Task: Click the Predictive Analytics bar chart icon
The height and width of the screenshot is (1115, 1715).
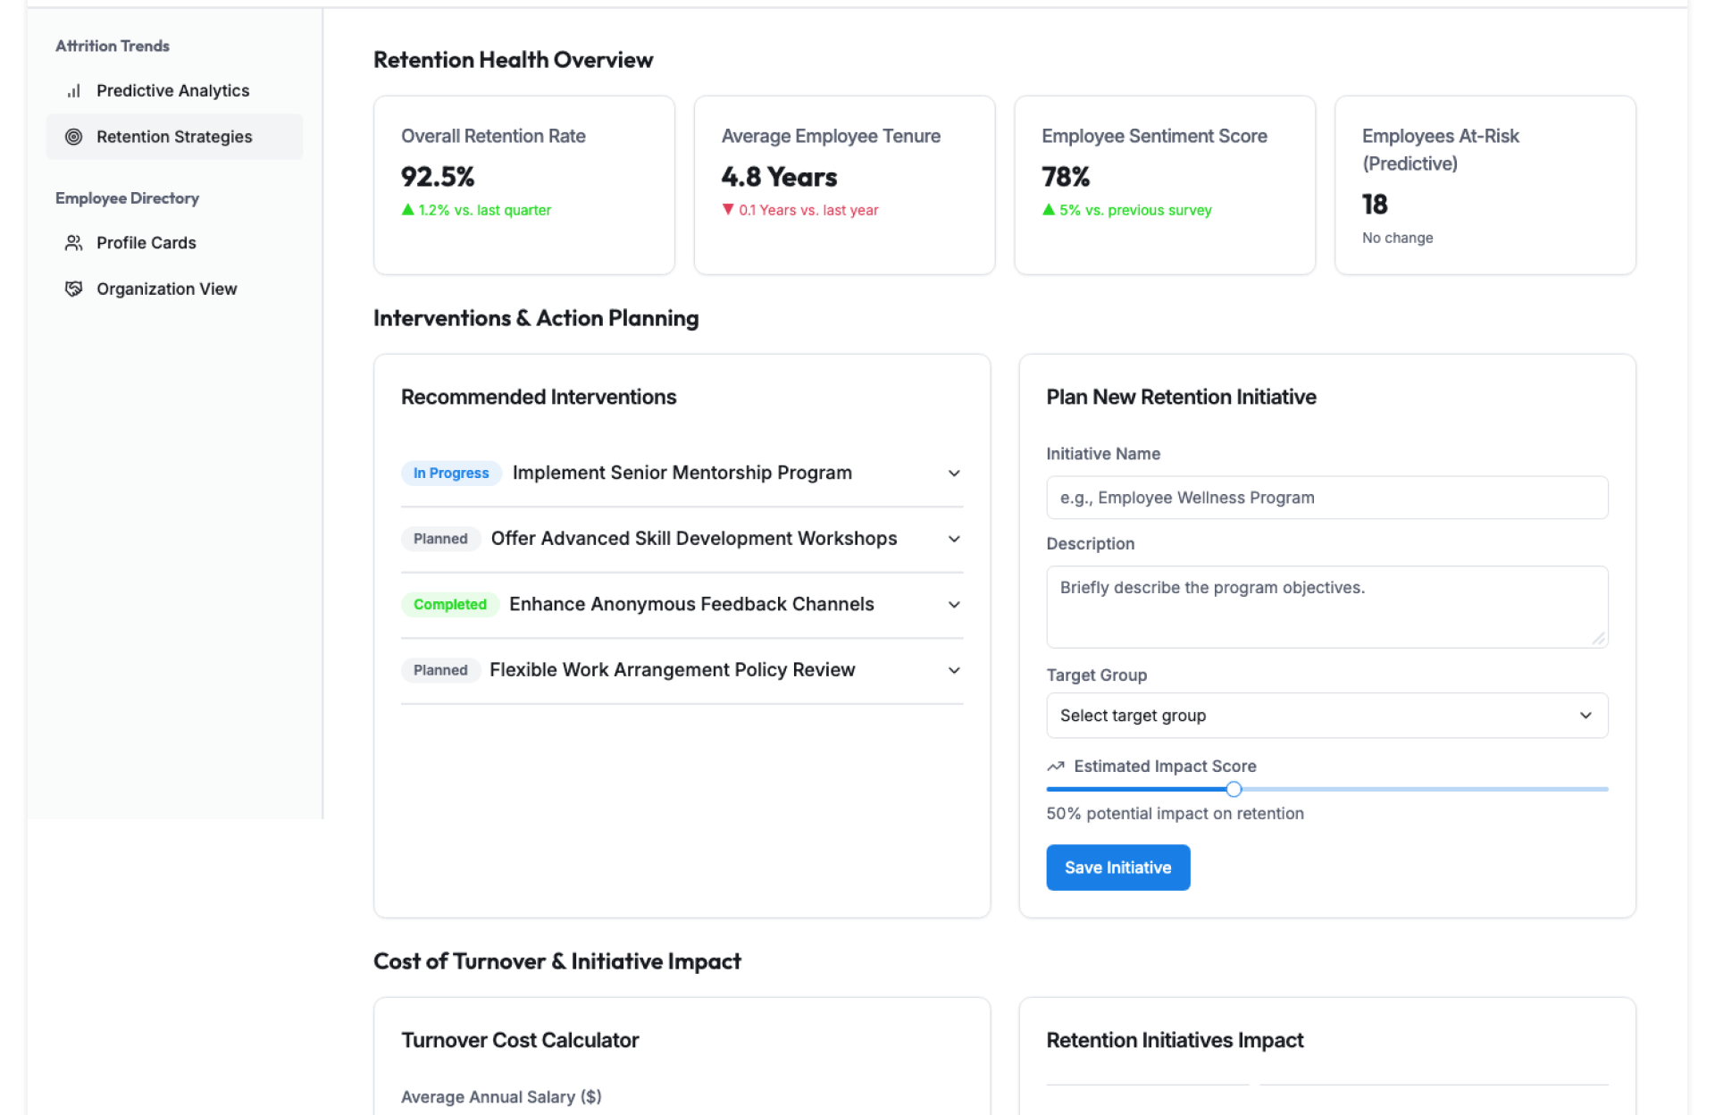Action: (x=74, y=91)
